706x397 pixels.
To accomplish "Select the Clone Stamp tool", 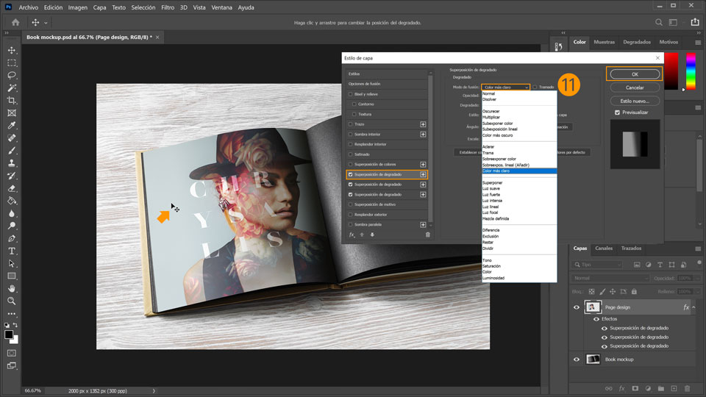I will 12,163.
